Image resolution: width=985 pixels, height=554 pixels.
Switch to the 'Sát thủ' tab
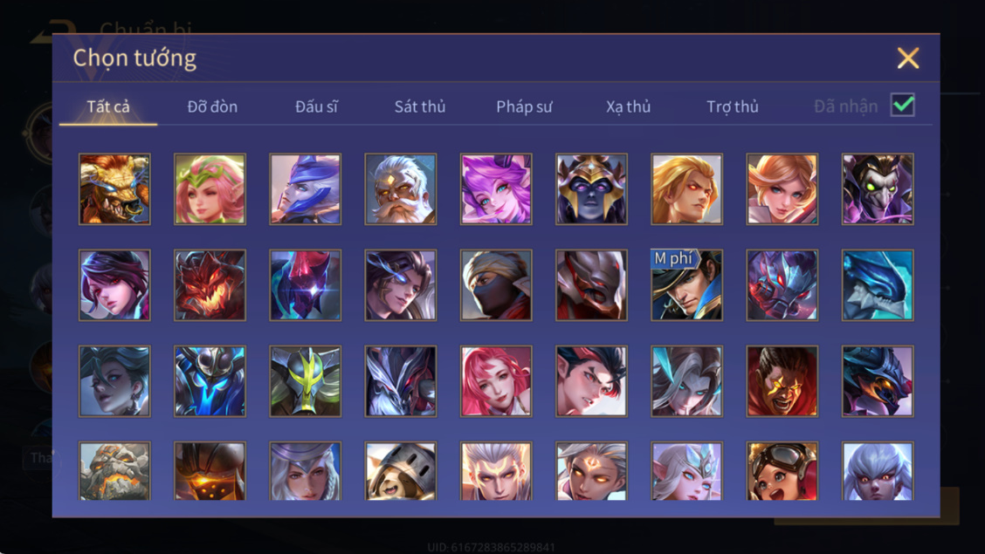(x=420, y=106)
